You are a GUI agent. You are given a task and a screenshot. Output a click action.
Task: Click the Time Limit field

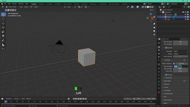click(x=180, y=71)
